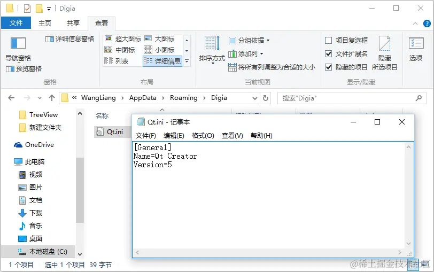The width and height of the screenshot is (434, 272).
Task: Open Documents (文档) in navigation pane
Action: coord(30,200)
